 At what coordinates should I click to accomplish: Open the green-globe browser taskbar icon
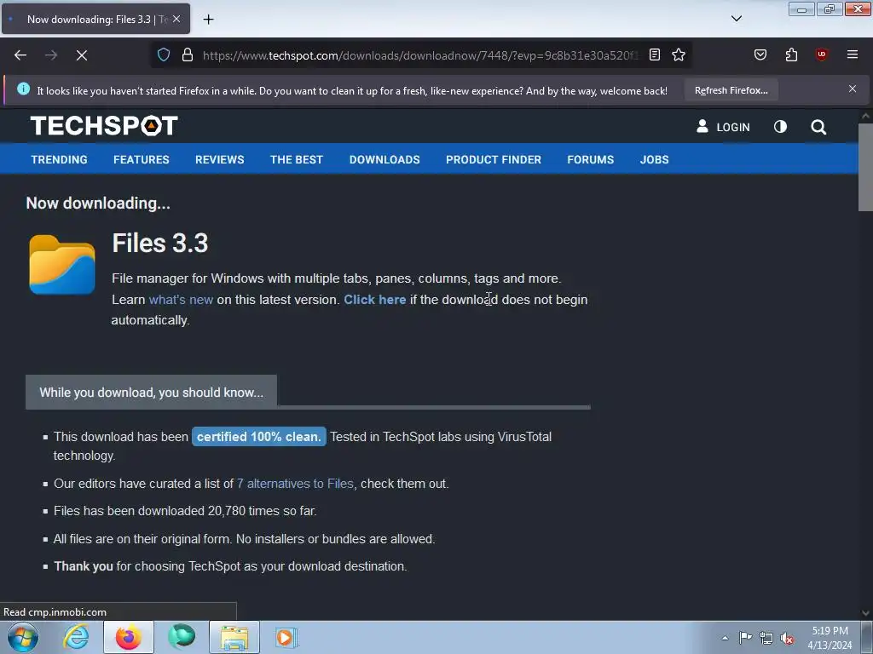click(182, 637)
